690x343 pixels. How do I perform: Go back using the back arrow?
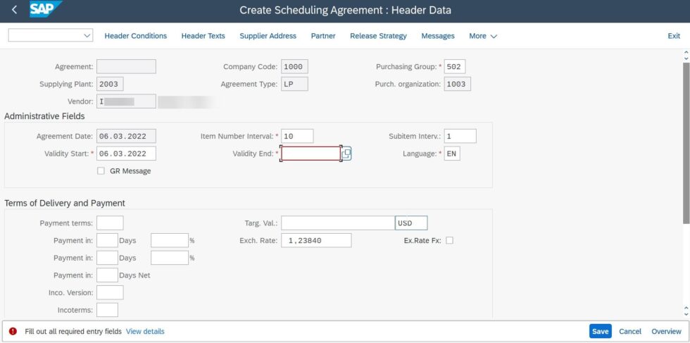15,10
